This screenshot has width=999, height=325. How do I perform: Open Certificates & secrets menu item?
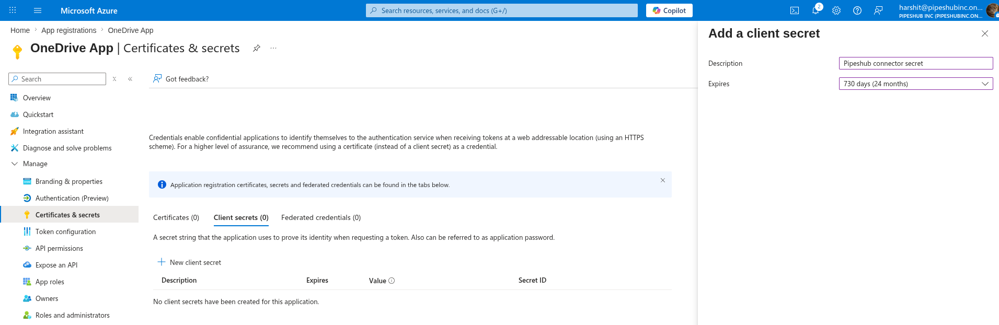coord(70,215)
